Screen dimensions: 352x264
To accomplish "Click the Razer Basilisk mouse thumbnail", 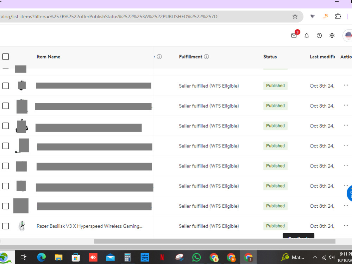I will point(22,226).
